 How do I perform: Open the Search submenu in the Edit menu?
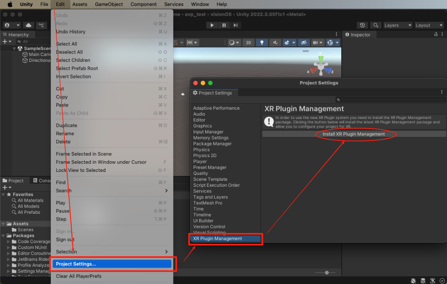click(x=112, y=191)
